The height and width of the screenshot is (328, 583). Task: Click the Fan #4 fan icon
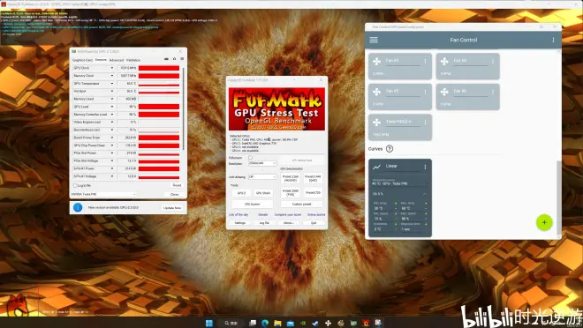point(444,61)
